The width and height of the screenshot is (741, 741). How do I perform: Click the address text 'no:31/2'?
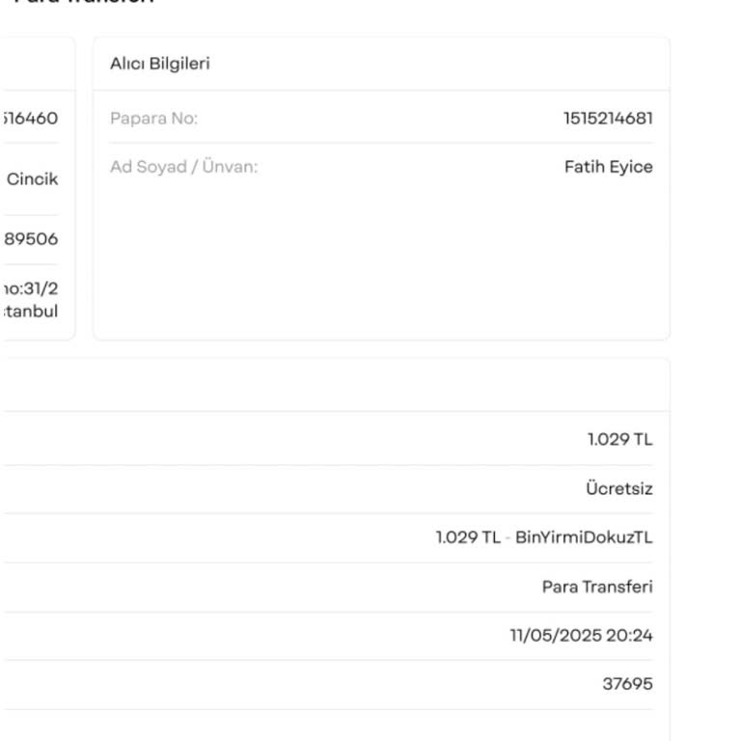point(31,288)
